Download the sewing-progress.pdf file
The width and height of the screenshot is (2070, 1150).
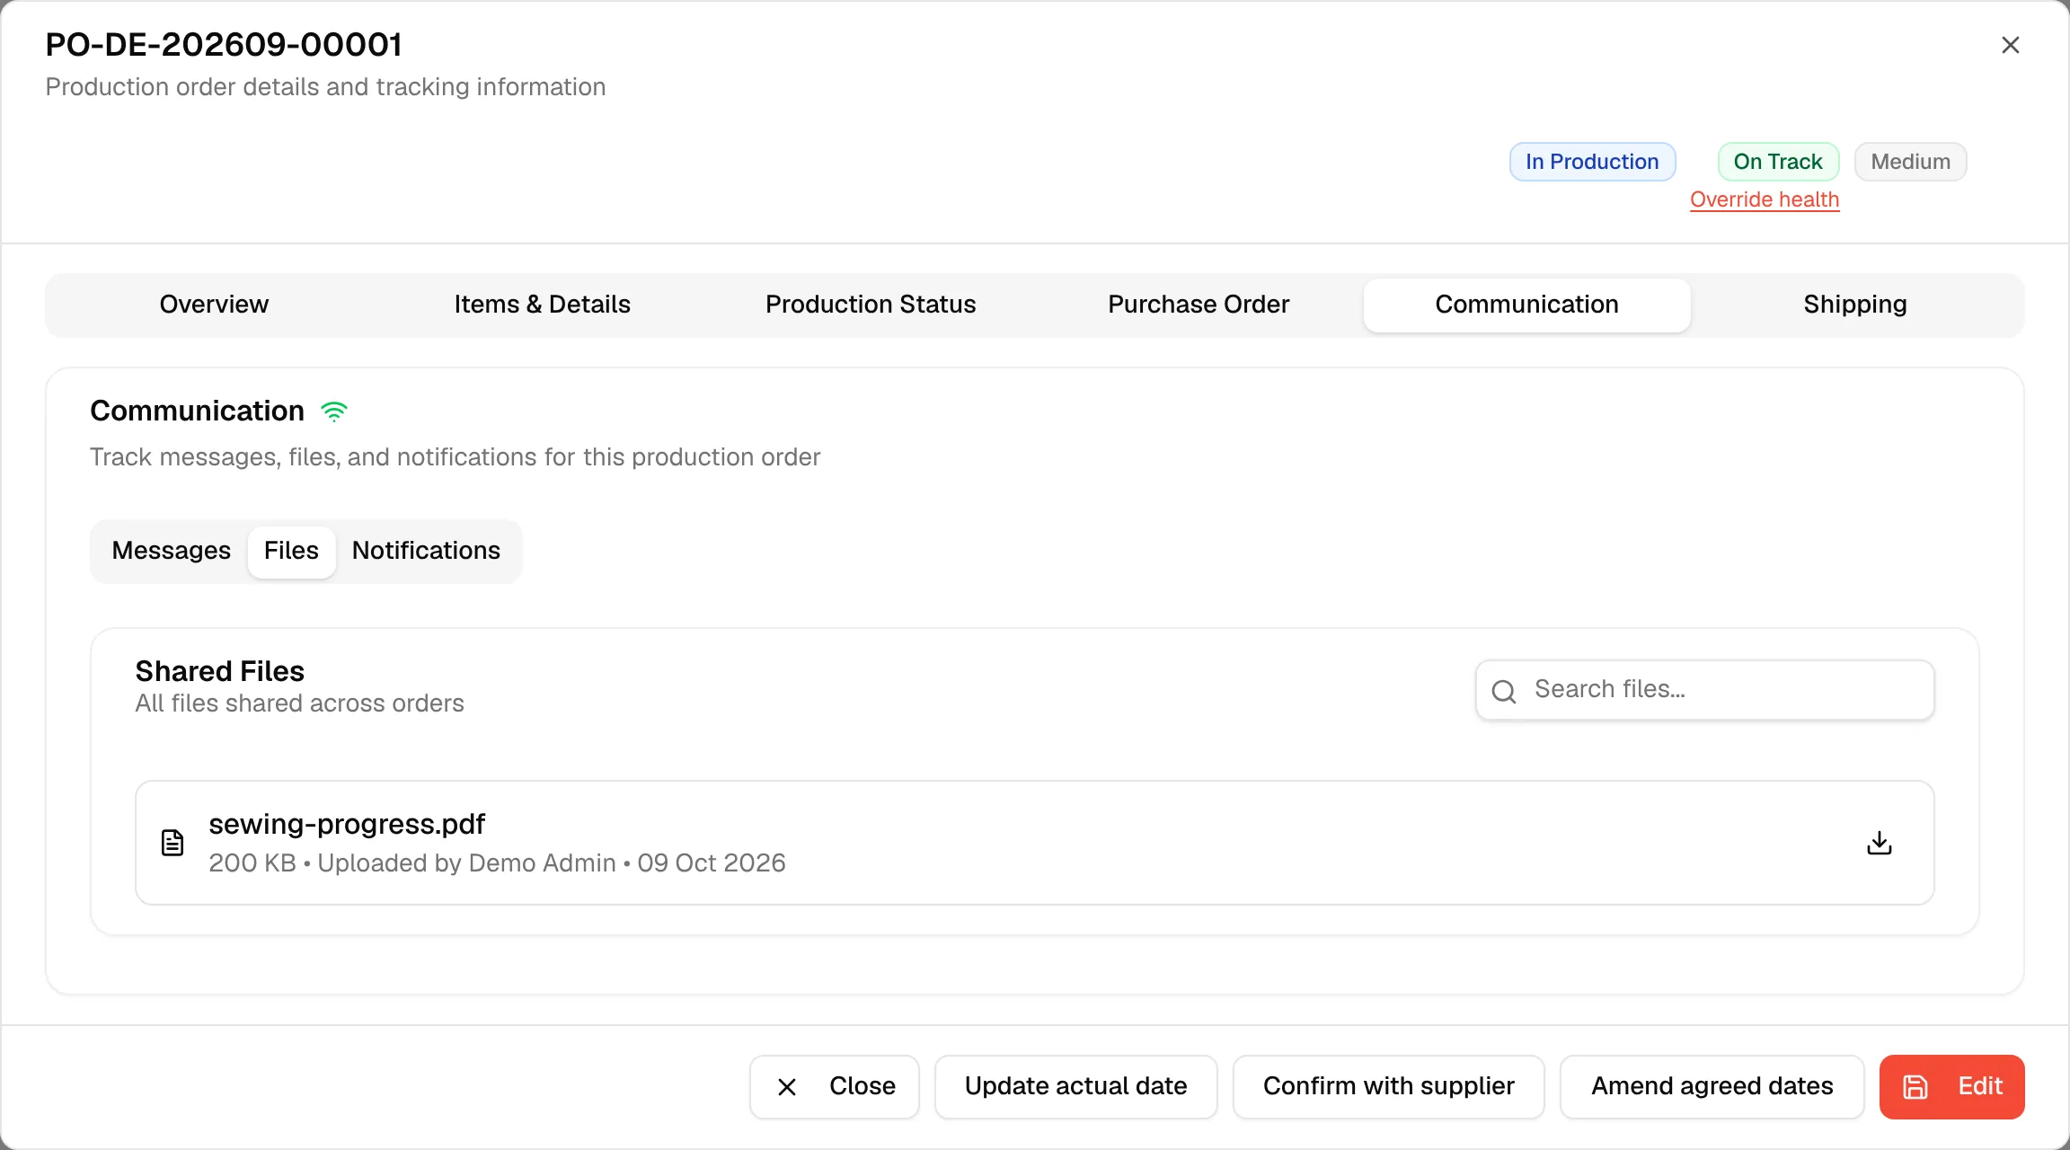[1879, 843]
